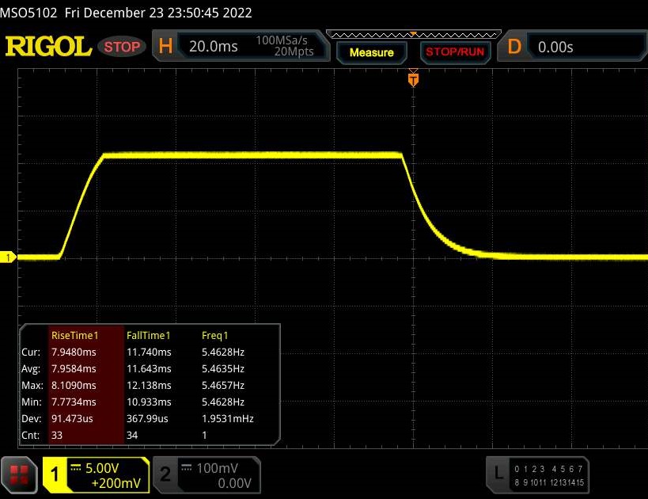This screenshot has height=499, width=648.
Task: Click RiseTime1 deviation value 91.473us
Action: click(x=72, y=418)
